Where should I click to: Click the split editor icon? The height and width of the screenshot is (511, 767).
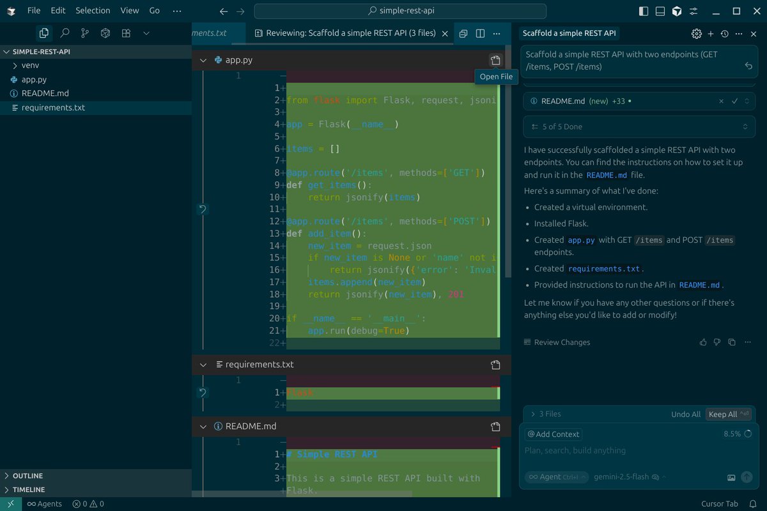tap(480, 33)
